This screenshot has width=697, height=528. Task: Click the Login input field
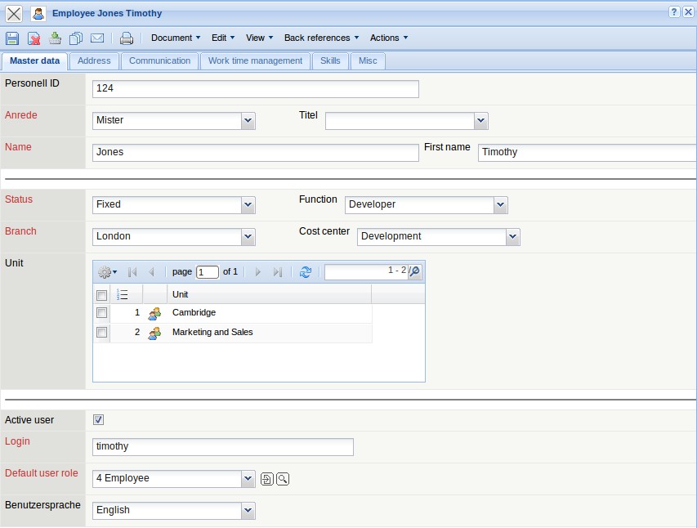[223, 447]
